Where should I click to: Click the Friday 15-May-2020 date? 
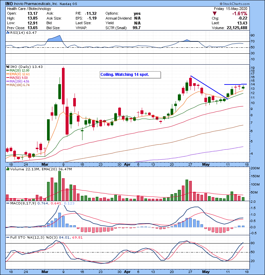(x=231, y=9)
